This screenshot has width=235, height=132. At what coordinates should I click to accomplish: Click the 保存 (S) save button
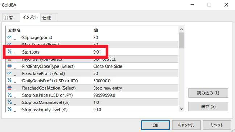click(208, 107)
